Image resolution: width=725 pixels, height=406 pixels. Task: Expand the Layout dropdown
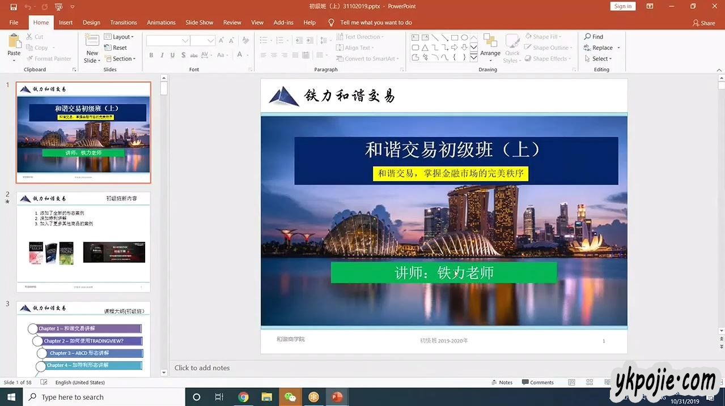pos(120,37)
